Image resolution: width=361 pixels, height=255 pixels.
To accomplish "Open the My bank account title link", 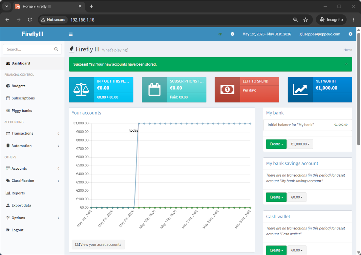I will click(x=275, y=113).
